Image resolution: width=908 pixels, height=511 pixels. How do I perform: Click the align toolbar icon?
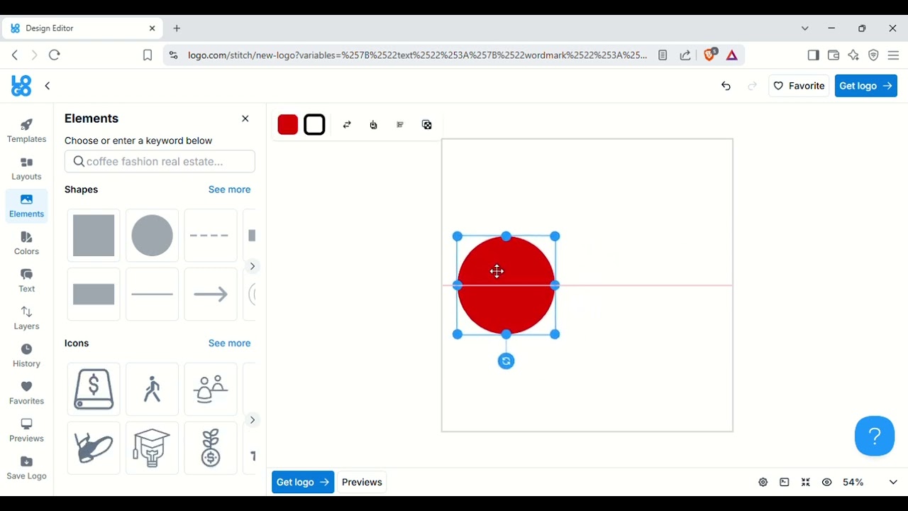click(400, 125)
